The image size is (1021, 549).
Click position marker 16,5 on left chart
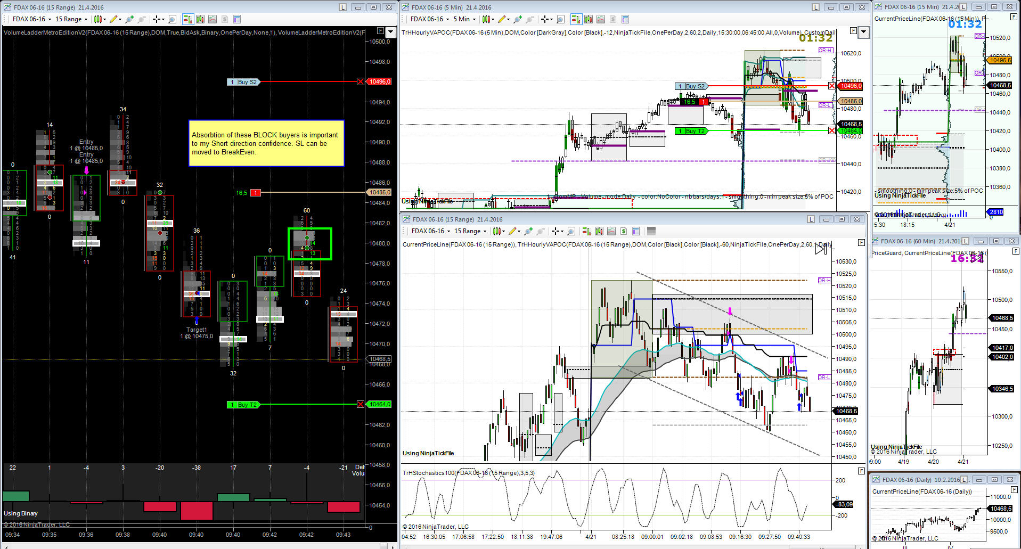click(248, 193)
